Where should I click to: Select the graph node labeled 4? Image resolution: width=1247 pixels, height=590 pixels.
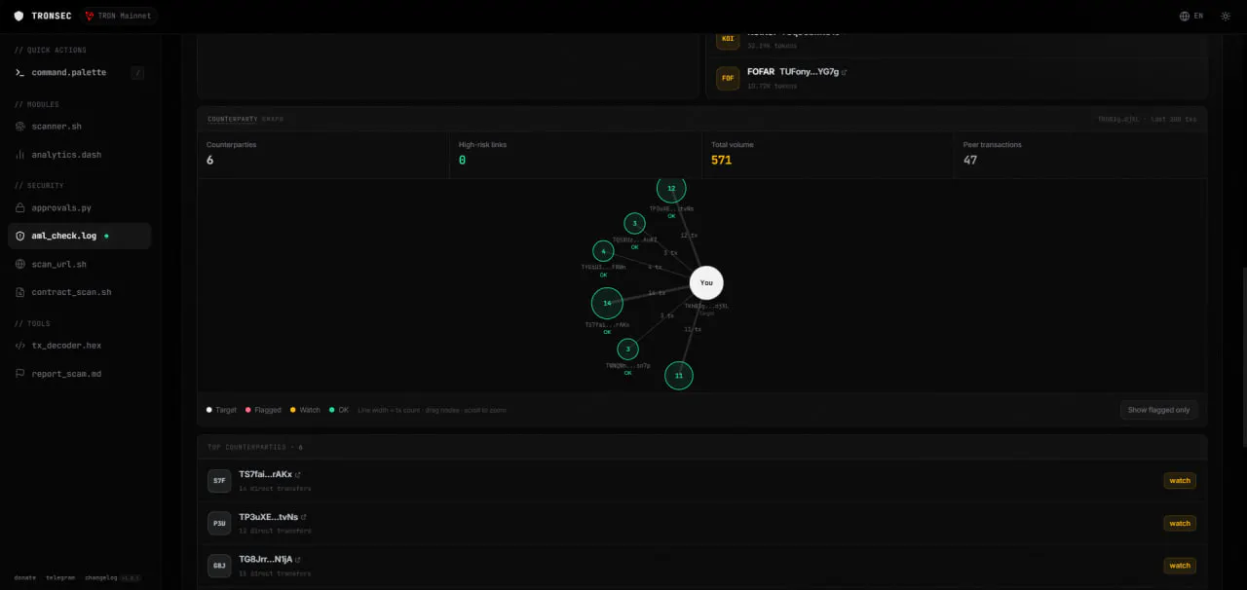pos(603,251)
